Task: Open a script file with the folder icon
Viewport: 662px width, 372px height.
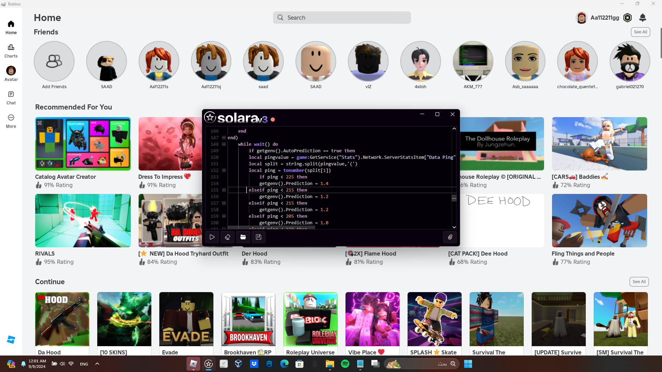Action: coord(243,237)
